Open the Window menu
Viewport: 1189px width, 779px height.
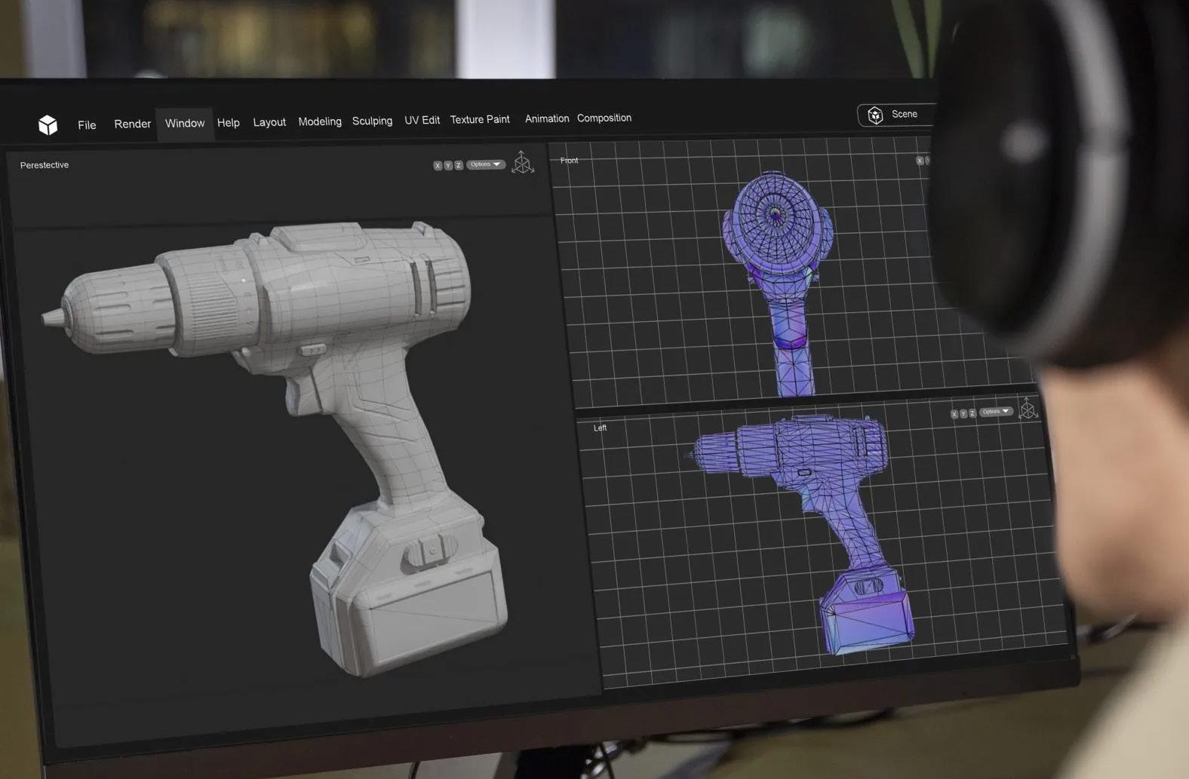pyautogui.click(x=185, y=123)
